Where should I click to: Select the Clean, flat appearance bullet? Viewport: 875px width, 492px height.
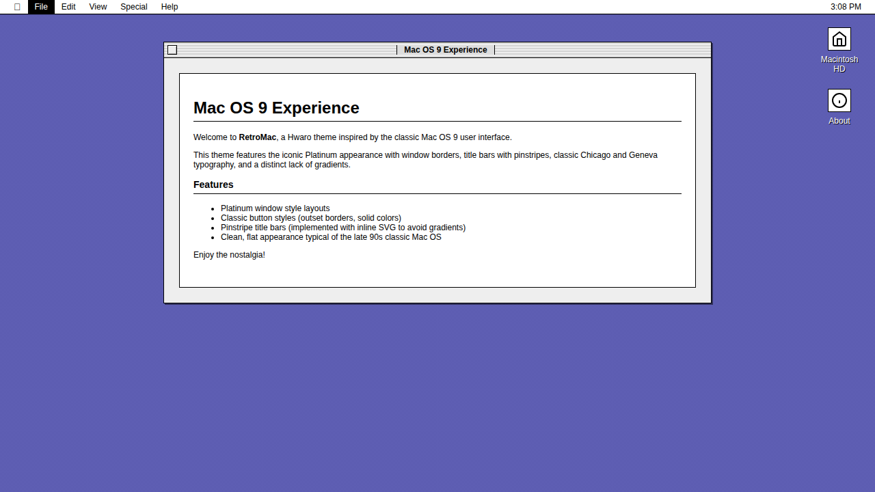click(331, 237)
